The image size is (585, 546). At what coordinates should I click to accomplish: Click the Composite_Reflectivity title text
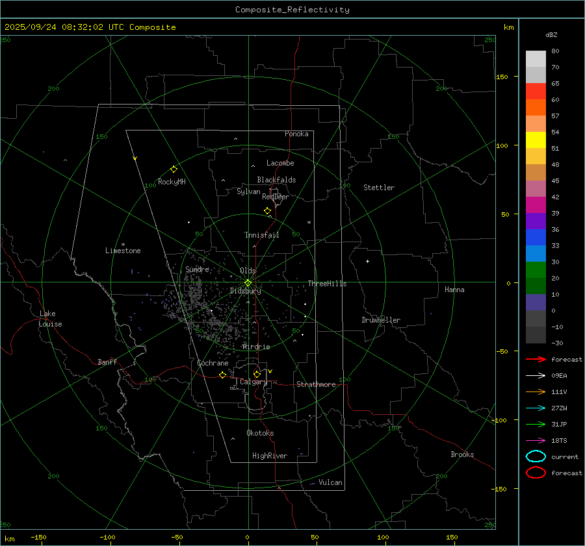[292, 10]
